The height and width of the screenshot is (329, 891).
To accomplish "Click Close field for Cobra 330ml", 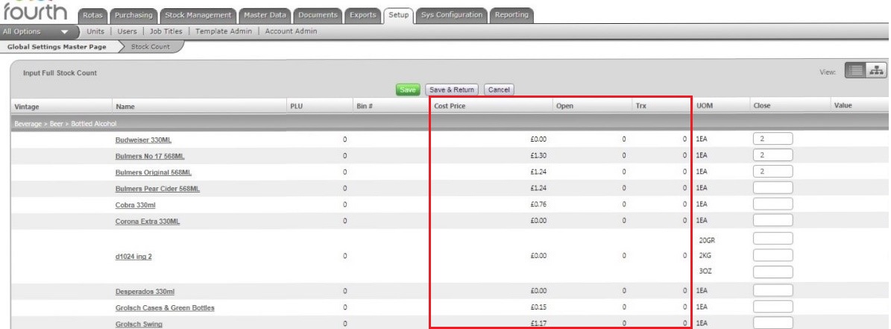I will click(x=772, y=204).
